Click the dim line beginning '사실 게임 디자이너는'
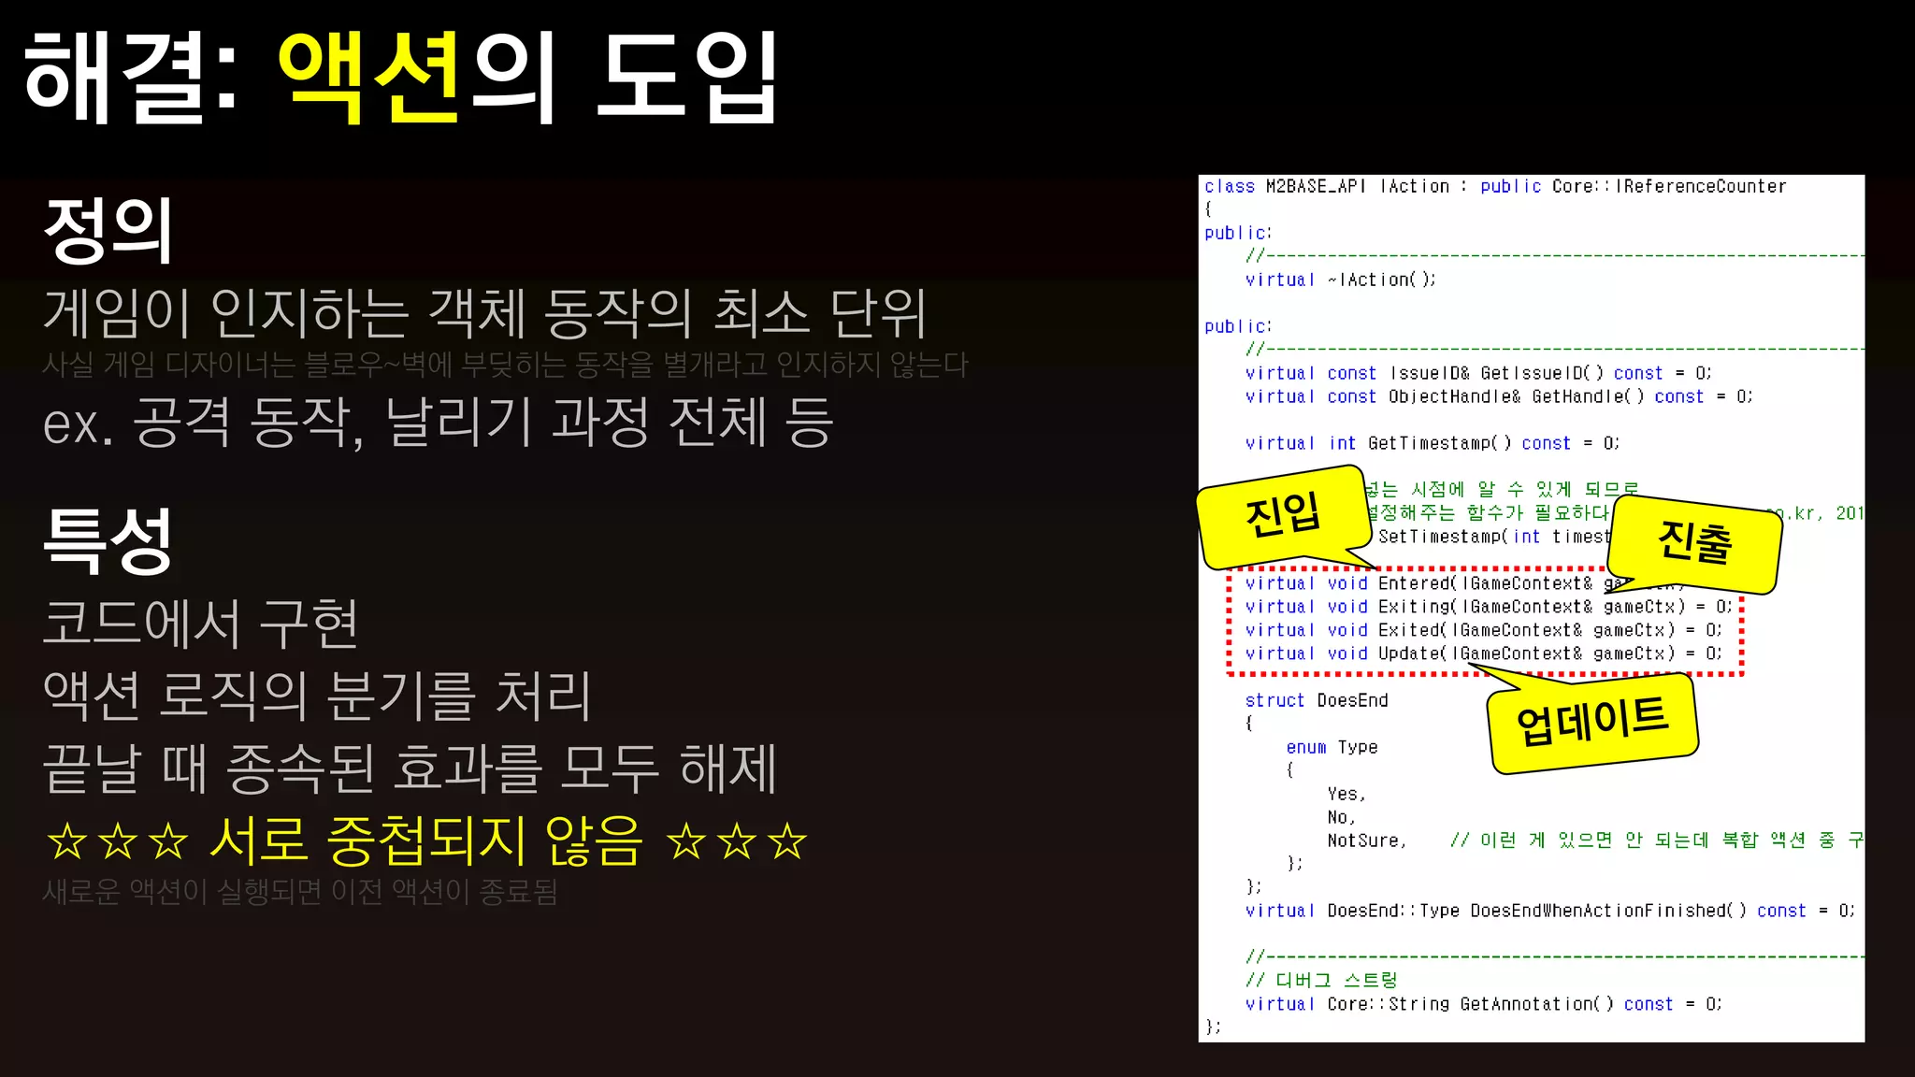The image size is (1915, 1077). 505,365
